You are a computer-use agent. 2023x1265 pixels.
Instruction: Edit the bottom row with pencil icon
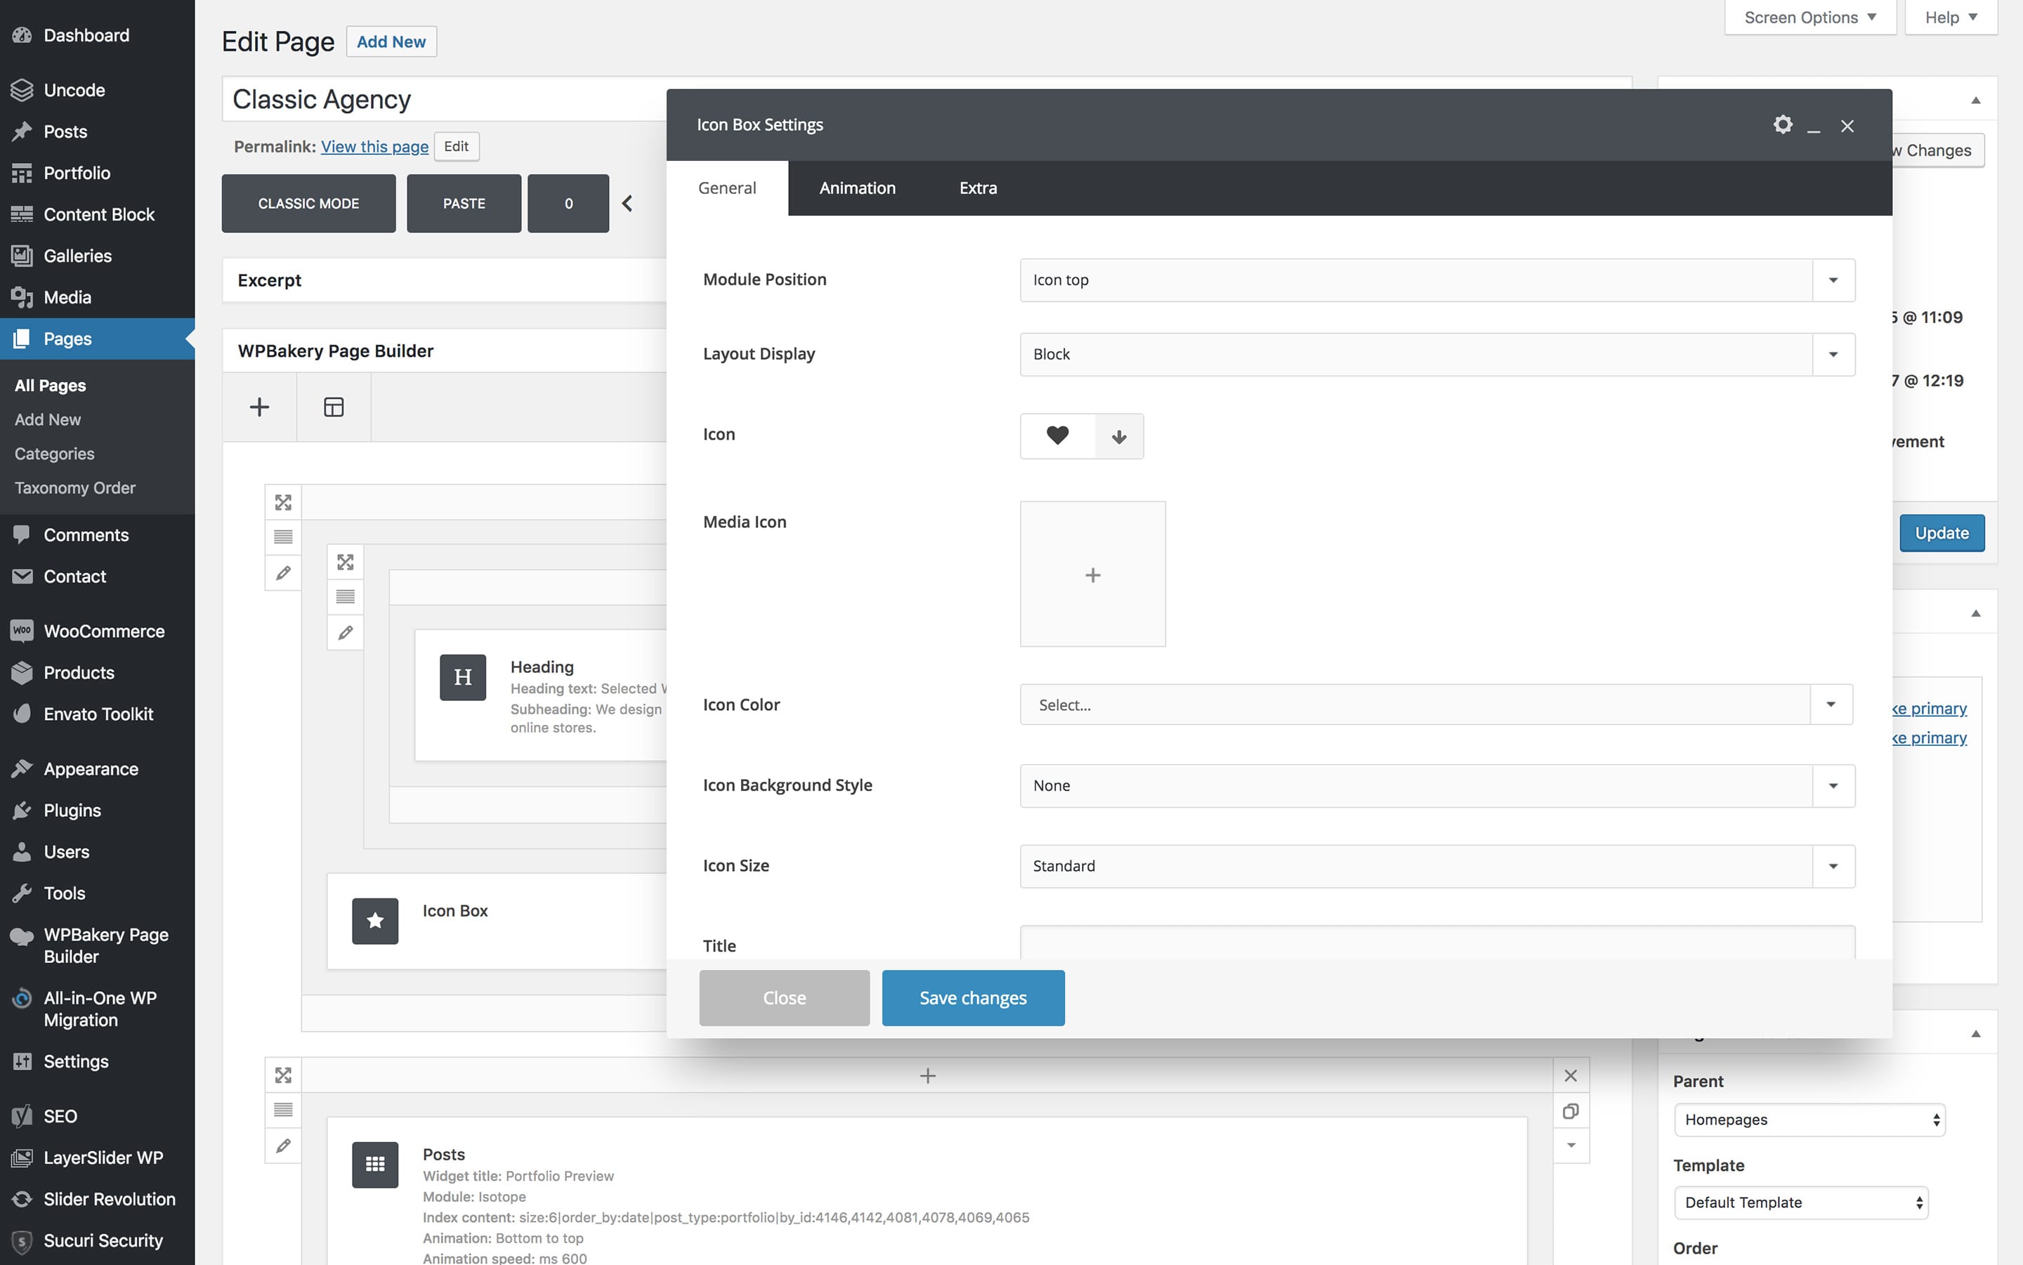click(x=283, y=1146)
